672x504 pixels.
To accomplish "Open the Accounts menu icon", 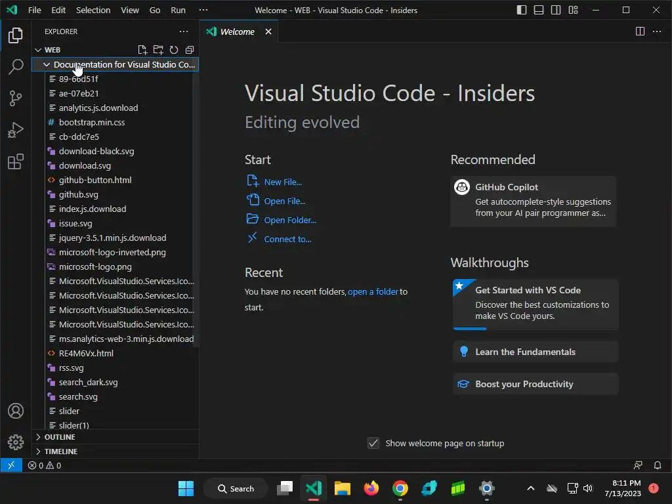I will [16, 411].
